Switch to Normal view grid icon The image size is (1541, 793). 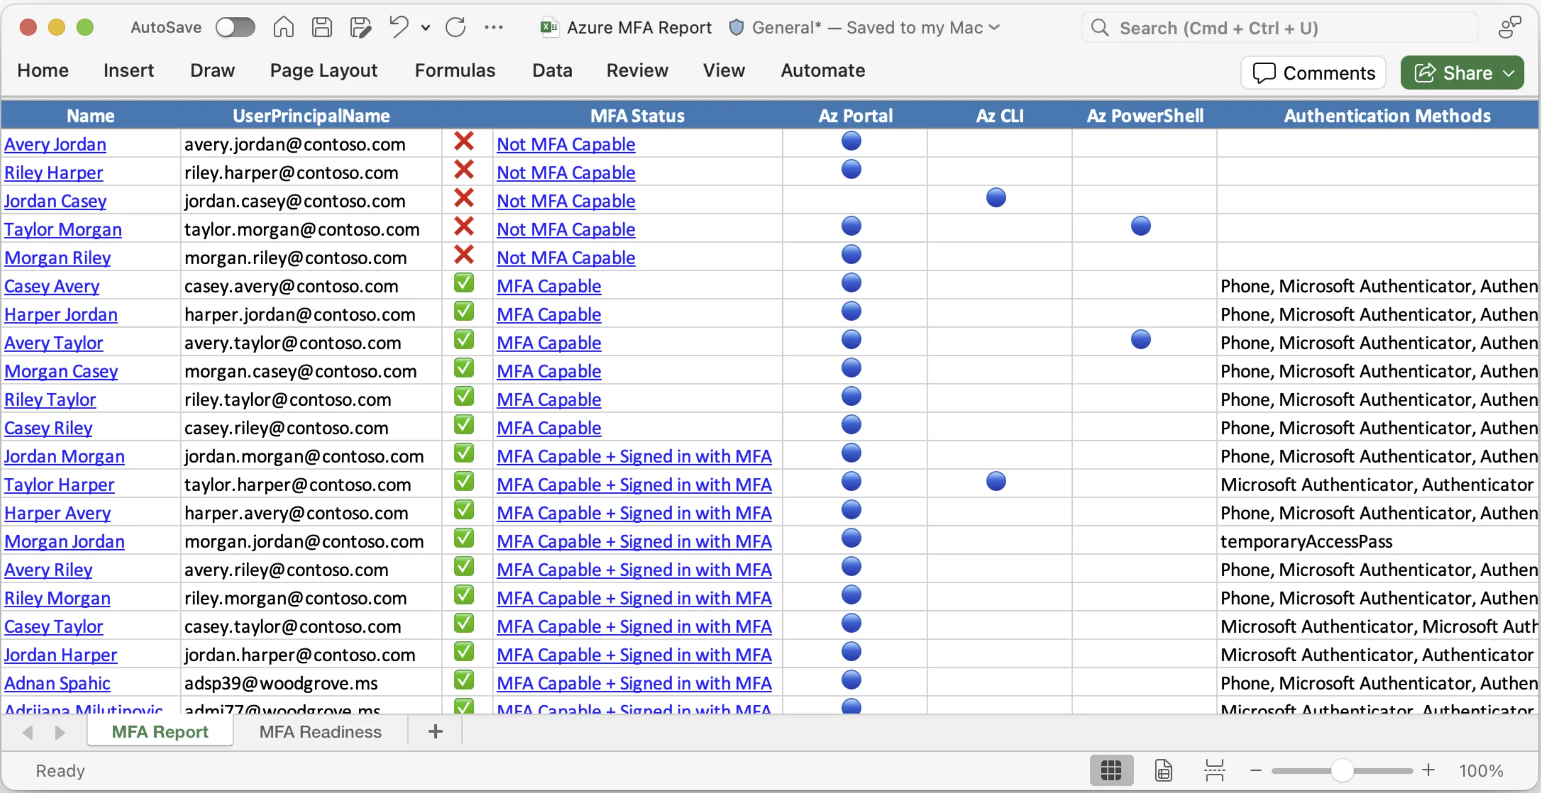point(1111,770)
